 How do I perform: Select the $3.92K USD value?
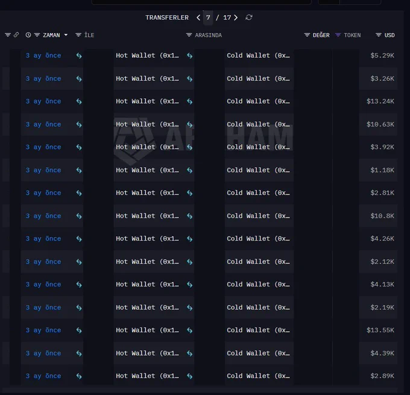point(382,147)
